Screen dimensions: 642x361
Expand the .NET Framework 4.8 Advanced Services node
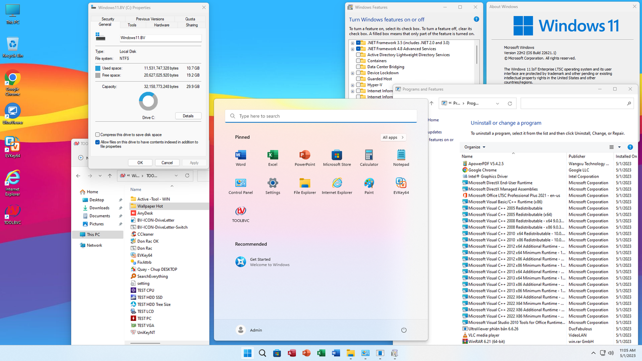point(353,49)
